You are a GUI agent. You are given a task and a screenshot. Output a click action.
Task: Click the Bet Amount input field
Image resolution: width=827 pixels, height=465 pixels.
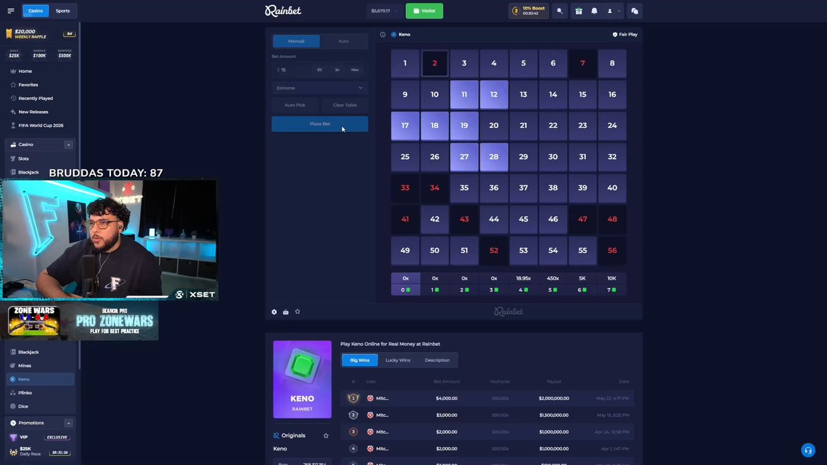[x=291, y=70]
